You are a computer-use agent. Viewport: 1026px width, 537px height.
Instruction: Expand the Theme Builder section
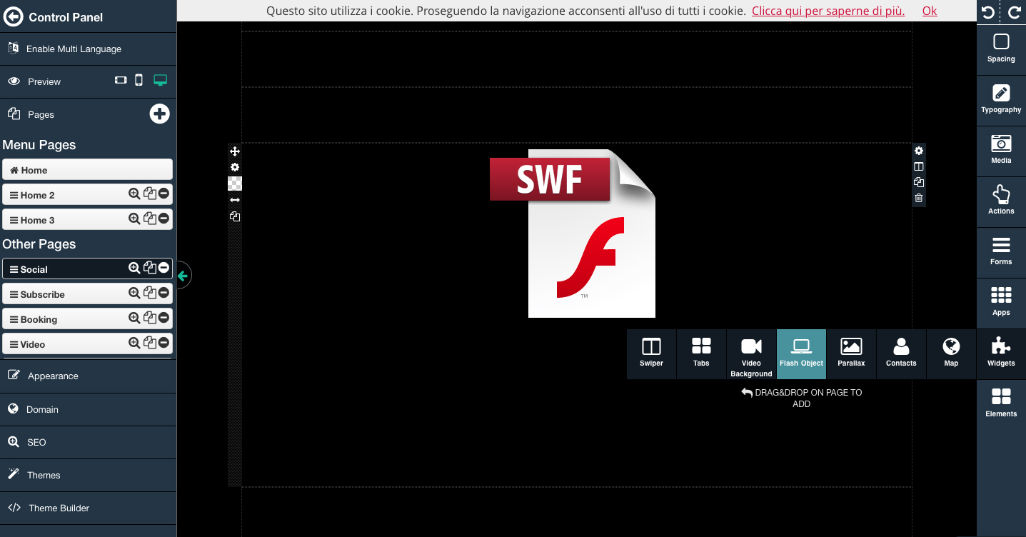coord(88,508)
